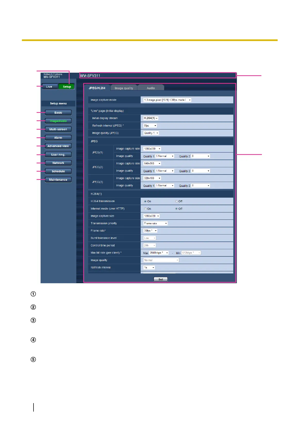Click the Setup menu heading
This screenshot has width=307, height=434.
click(x=58, y=103)
